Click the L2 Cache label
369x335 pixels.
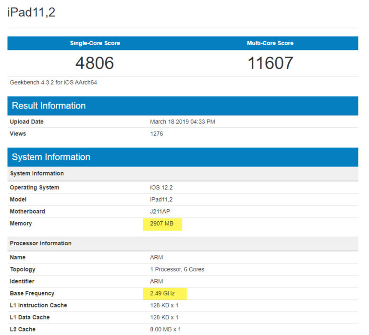coord(23,329)
